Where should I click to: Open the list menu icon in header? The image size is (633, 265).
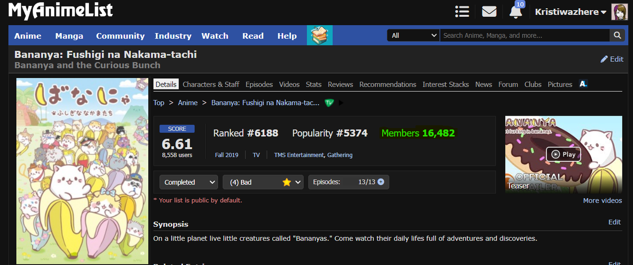pos(462,11)
